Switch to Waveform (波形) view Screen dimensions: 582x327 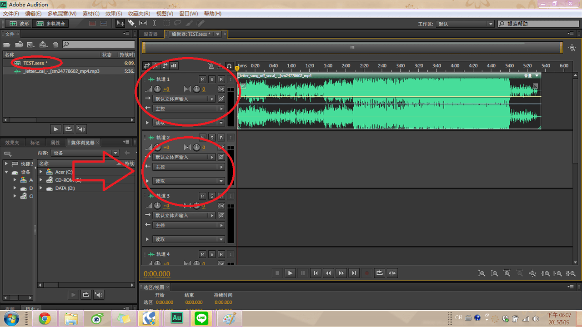coord(19,23)
